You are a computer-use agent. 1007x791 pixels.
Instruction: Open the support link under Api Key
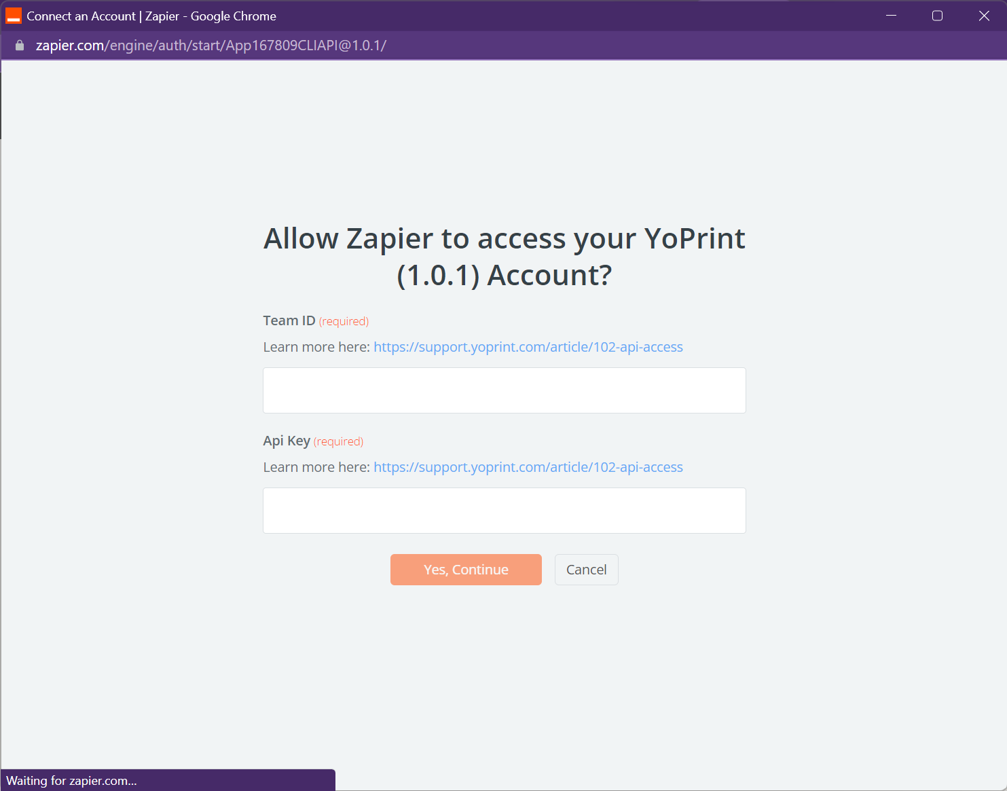coord(528,467)
